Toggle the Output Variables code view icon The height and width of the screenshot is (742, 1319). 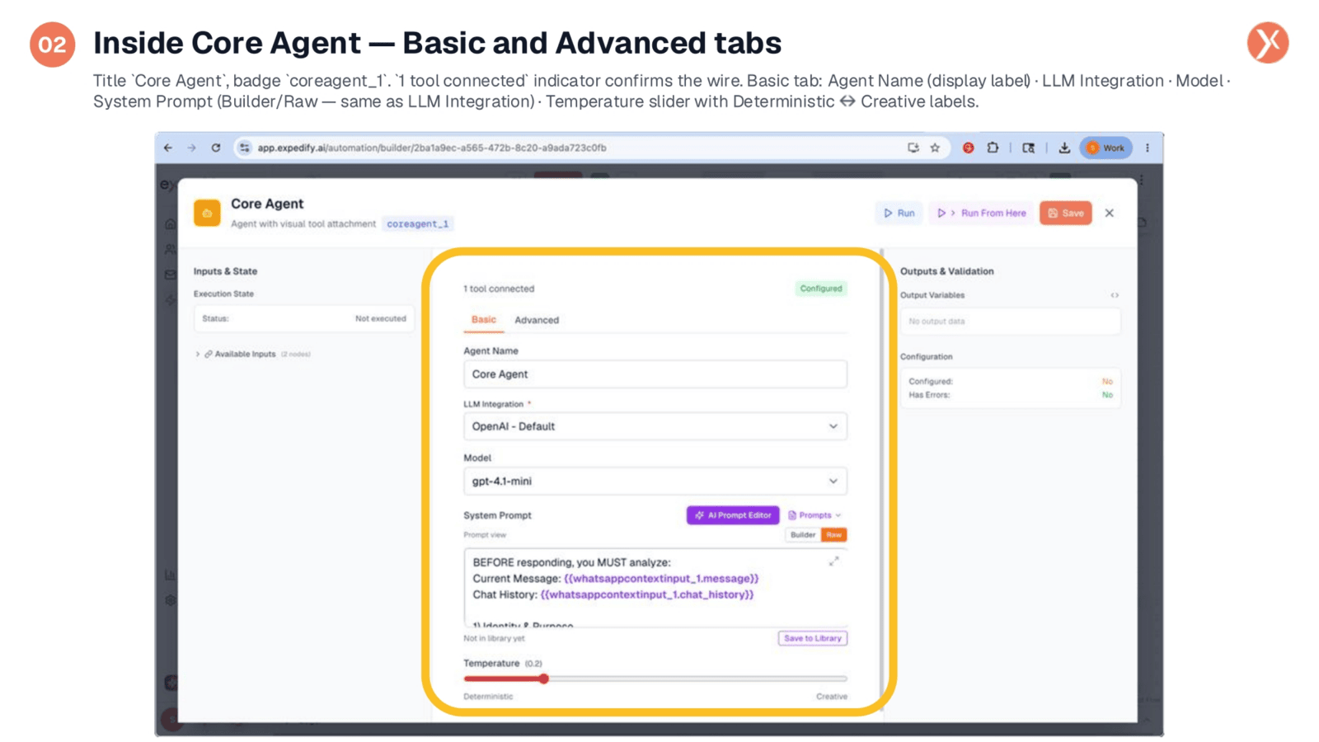(x=1115, y=295)
